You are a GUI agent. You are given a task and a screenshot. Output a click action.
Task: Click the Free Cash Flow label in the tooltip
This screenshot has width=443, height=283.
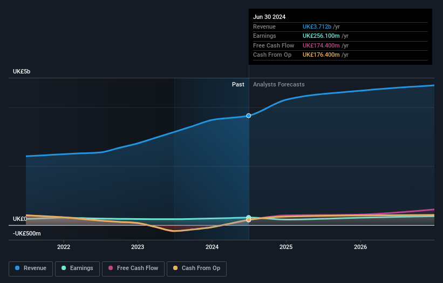pos(274,45)
